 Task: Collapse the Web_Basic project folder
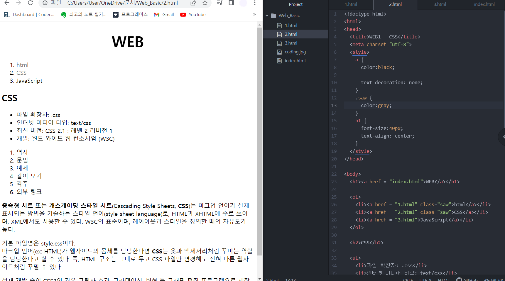click(x=267, y=16)
